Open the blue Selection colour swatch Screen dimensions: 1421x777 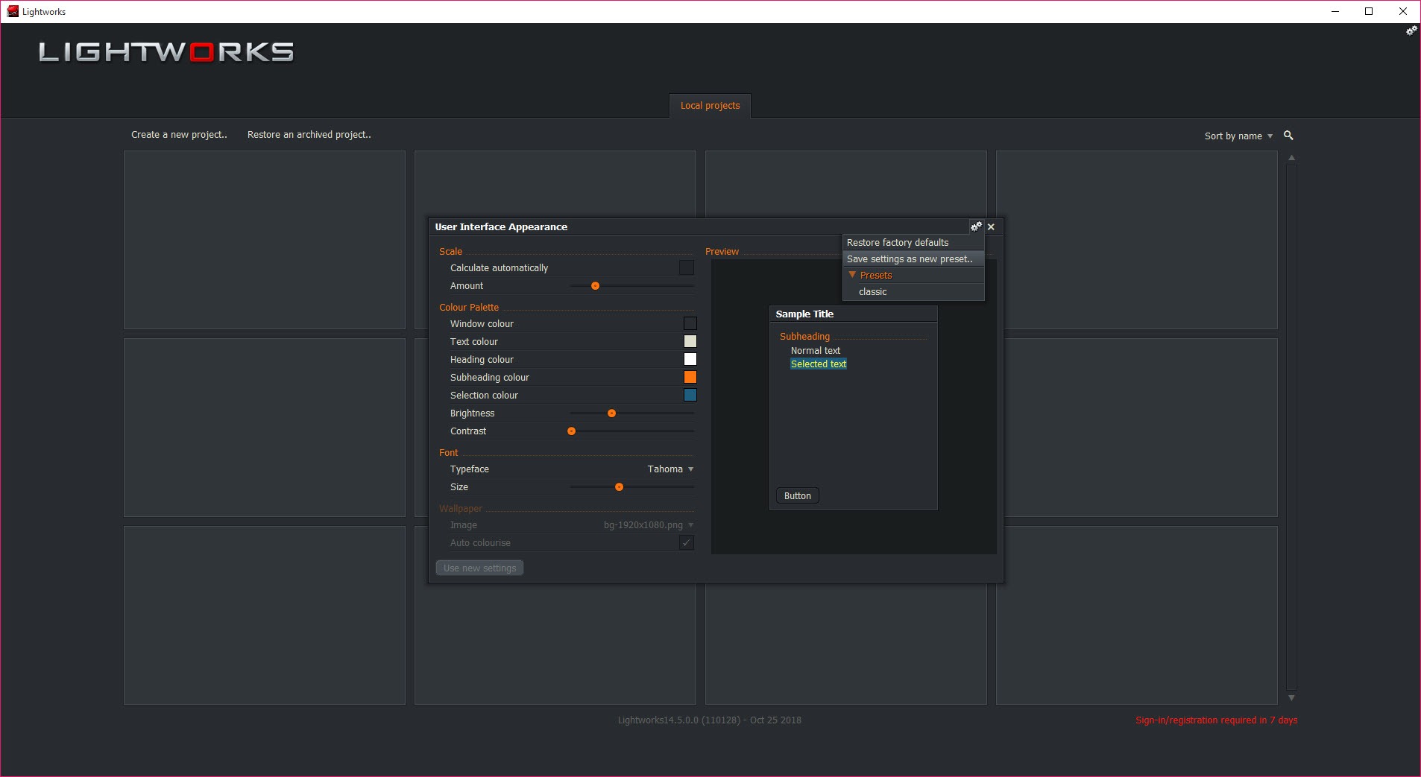point(690,395)
